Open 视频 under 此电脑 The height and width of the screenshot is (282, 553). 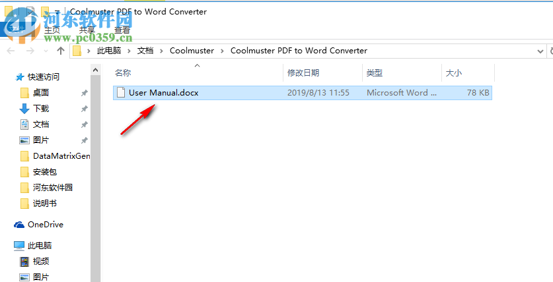click(x=41, y=262)
